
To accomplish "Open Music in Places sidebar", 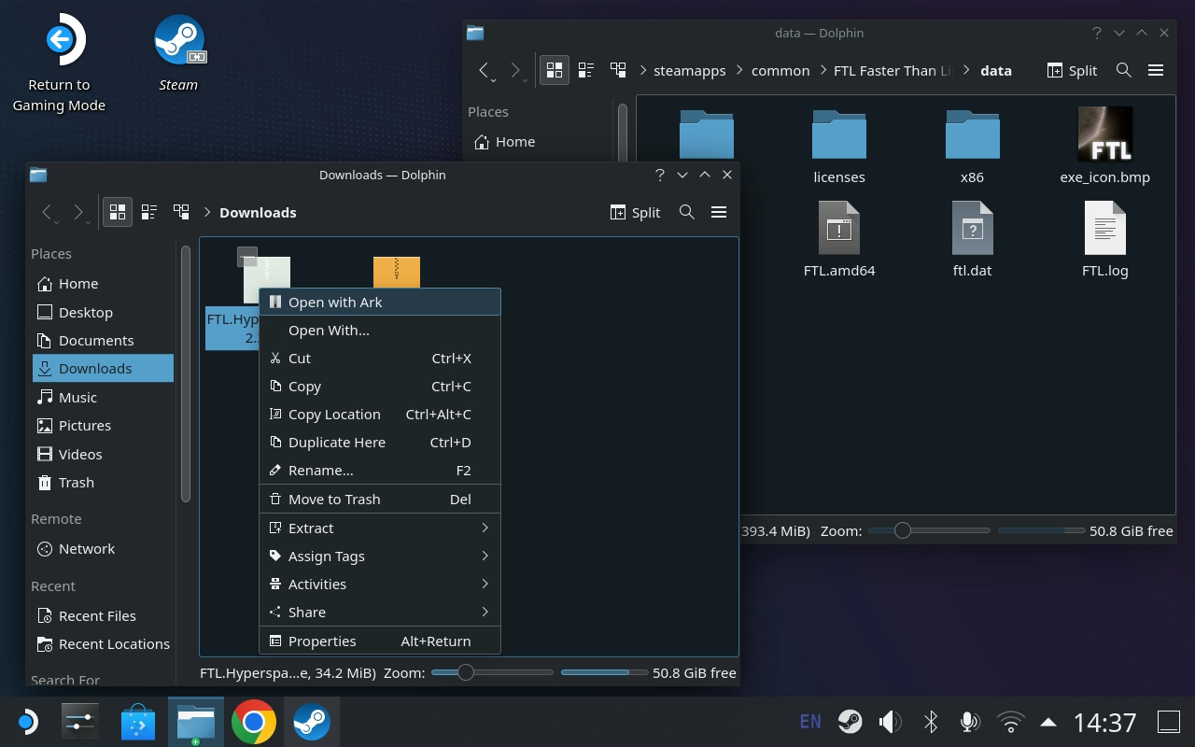I will tap(103, 397).
